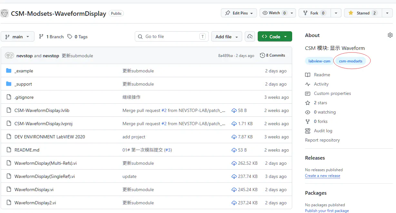The image size is (396, 213).
Task: Open the Add file dropdown
Action: coord(227,37)
